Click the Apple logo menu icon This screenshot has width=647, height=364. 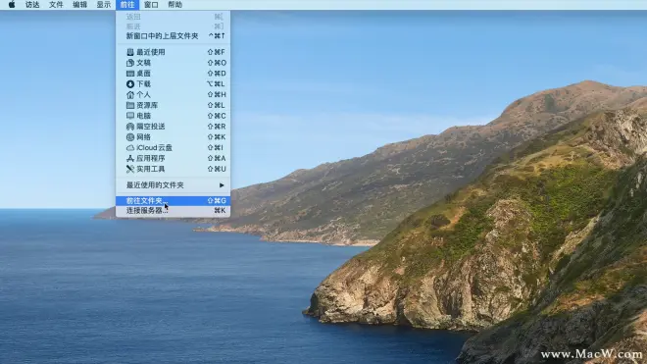[12, 5]
